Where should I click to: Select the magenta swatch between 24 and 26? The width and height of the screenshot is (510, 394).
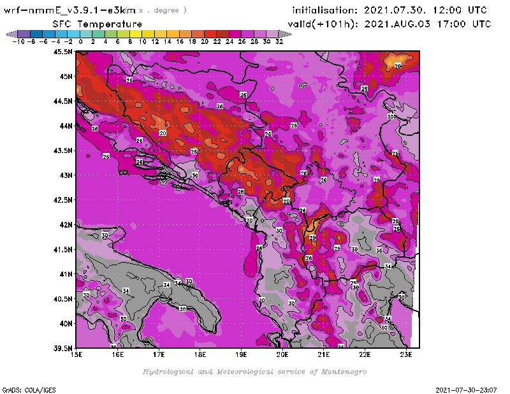pyautogui.click(x=235, y=34)
